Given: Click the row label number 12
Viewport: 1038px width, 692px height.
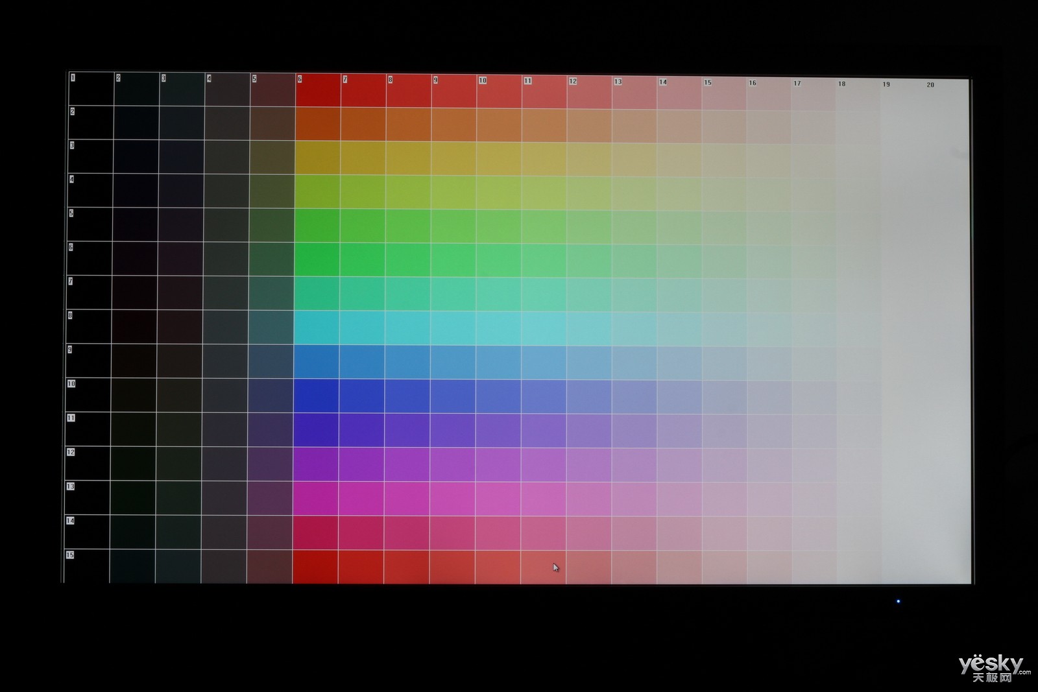Looking at the screenshot, I should [x=71, y=452].
